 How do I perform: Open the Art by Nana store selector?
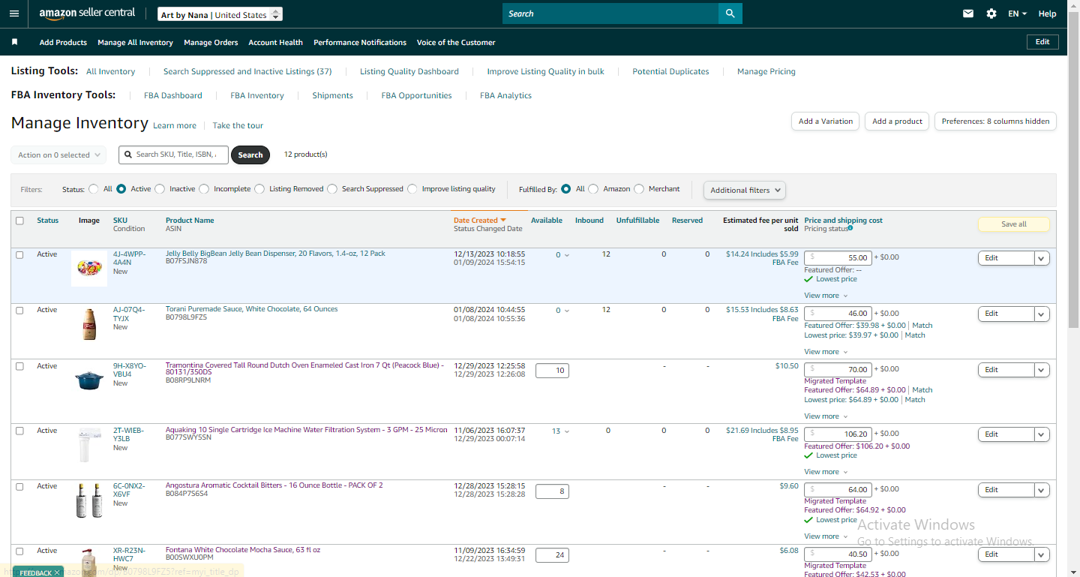pos(220,14)
